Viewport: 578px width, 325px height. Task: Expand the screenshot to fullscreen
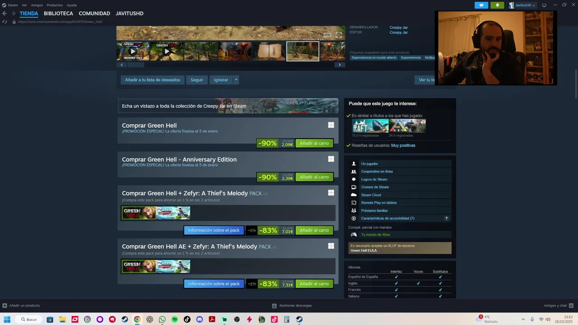(339, 35)
